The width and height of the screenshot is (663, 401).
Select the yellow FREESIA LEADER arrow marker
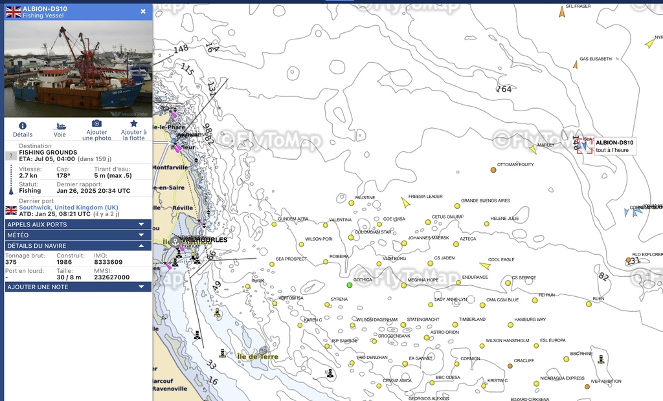[x=405, y=202]
